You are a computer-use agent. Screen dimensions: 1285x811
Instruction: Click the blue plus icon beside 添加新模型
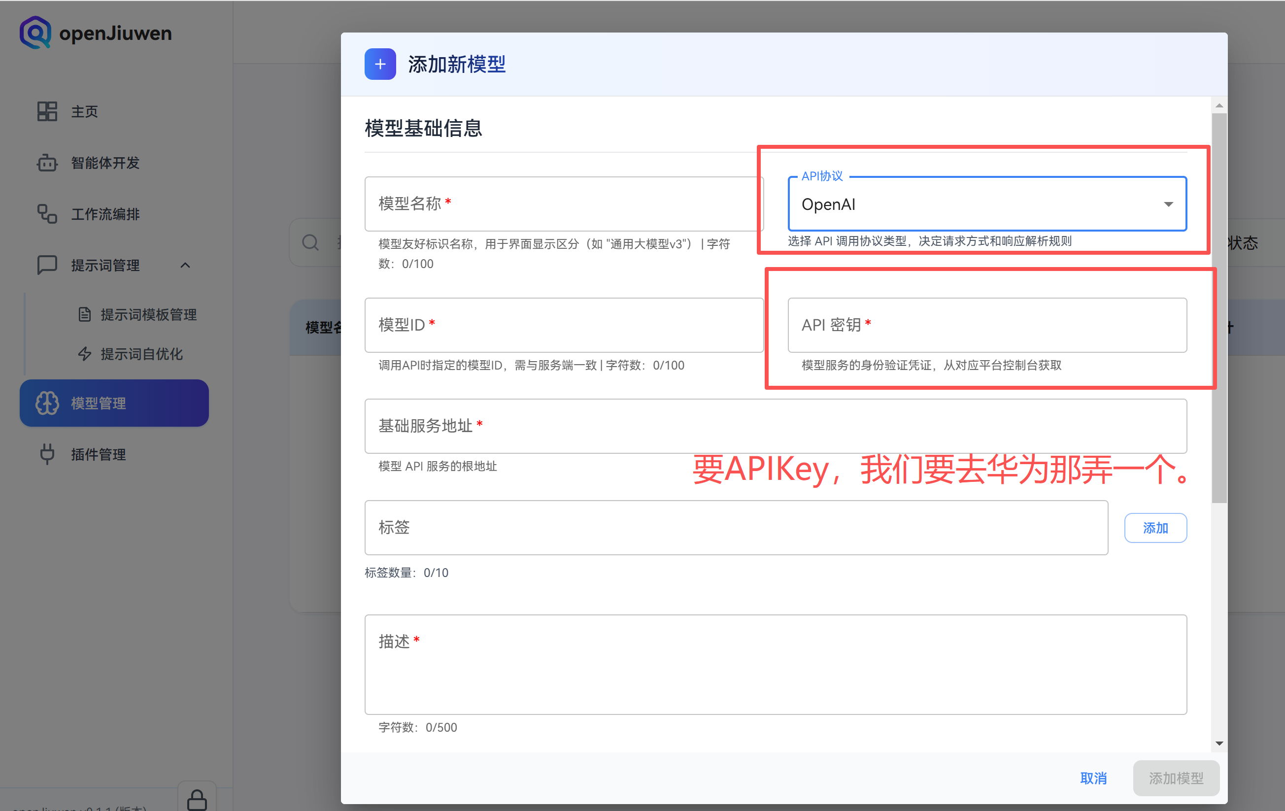[380, 64]
